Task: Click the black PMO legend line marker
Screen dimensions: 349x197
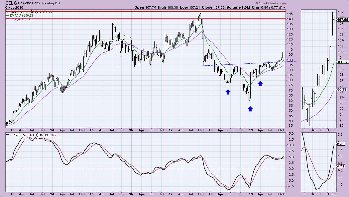Action: 8,135
